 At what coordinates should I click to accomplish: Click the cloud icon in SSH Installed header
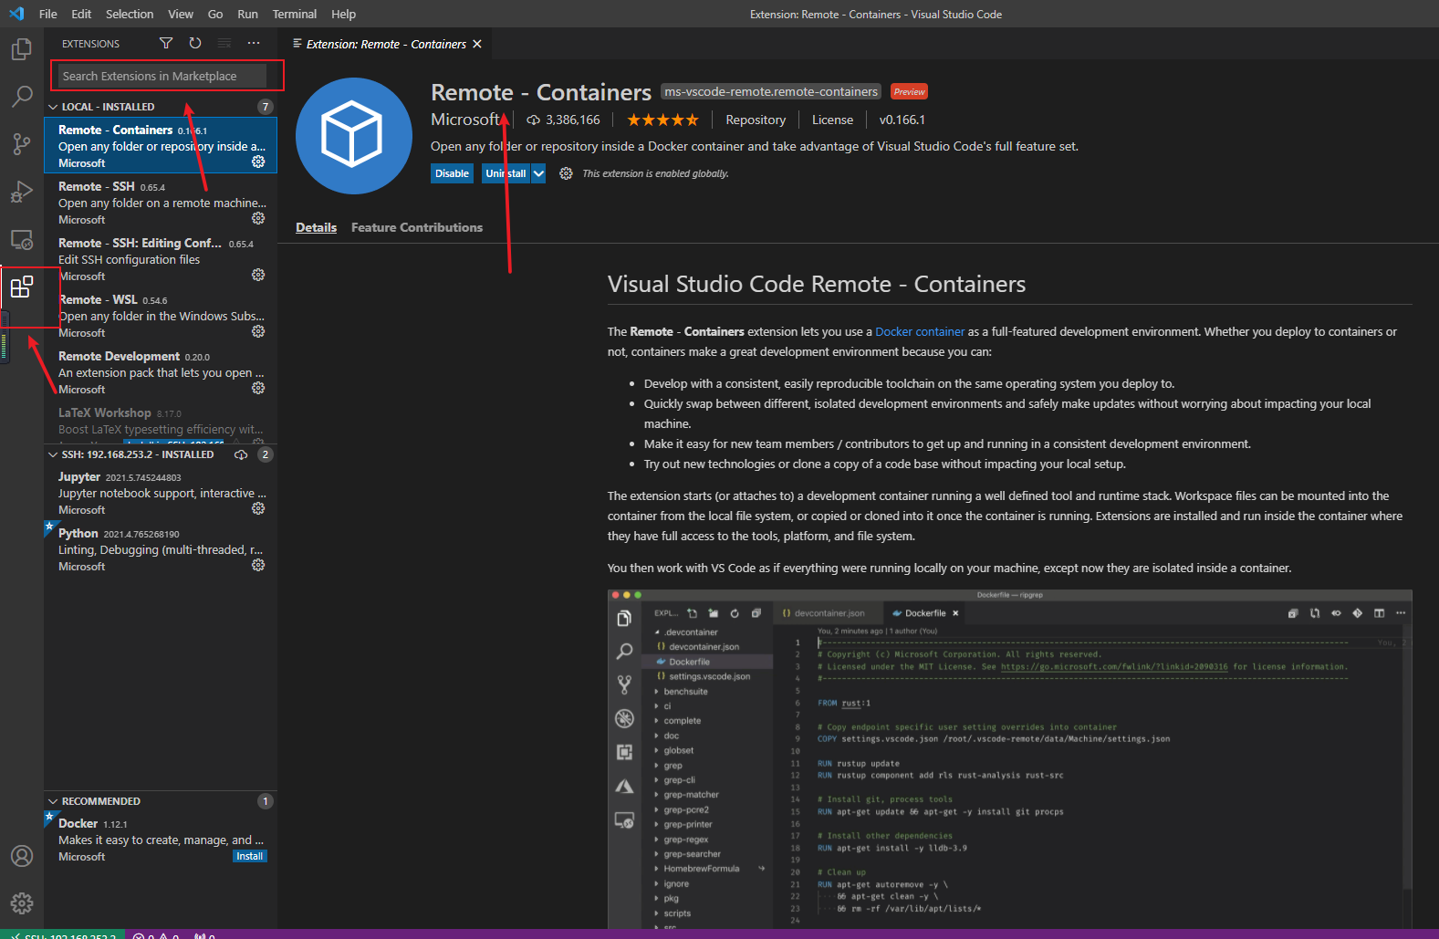pos(241,454)
